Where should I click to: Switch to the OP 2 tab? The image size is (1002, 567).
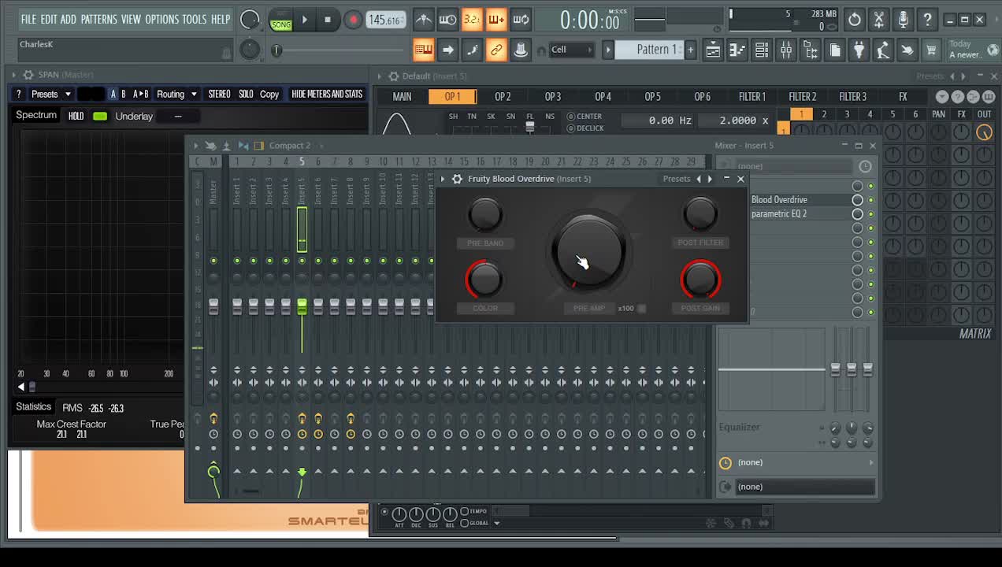(503, 96)
